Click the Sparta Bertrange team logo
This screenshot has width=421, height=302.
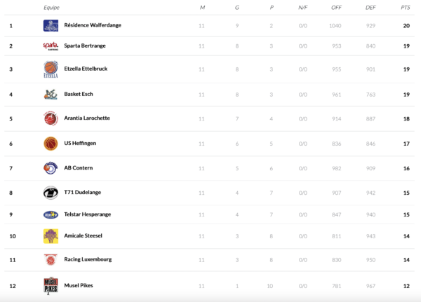pos(51,46)
